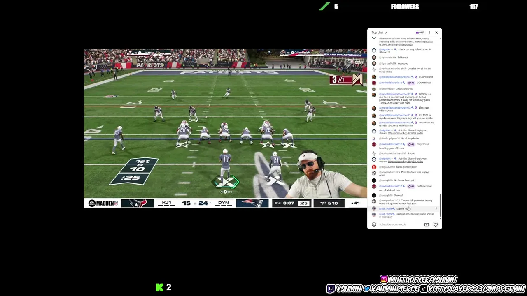Click nightbot avatar beside mayzisland.shop message
This screenshot has width=527, height=296.
[374, 50]
